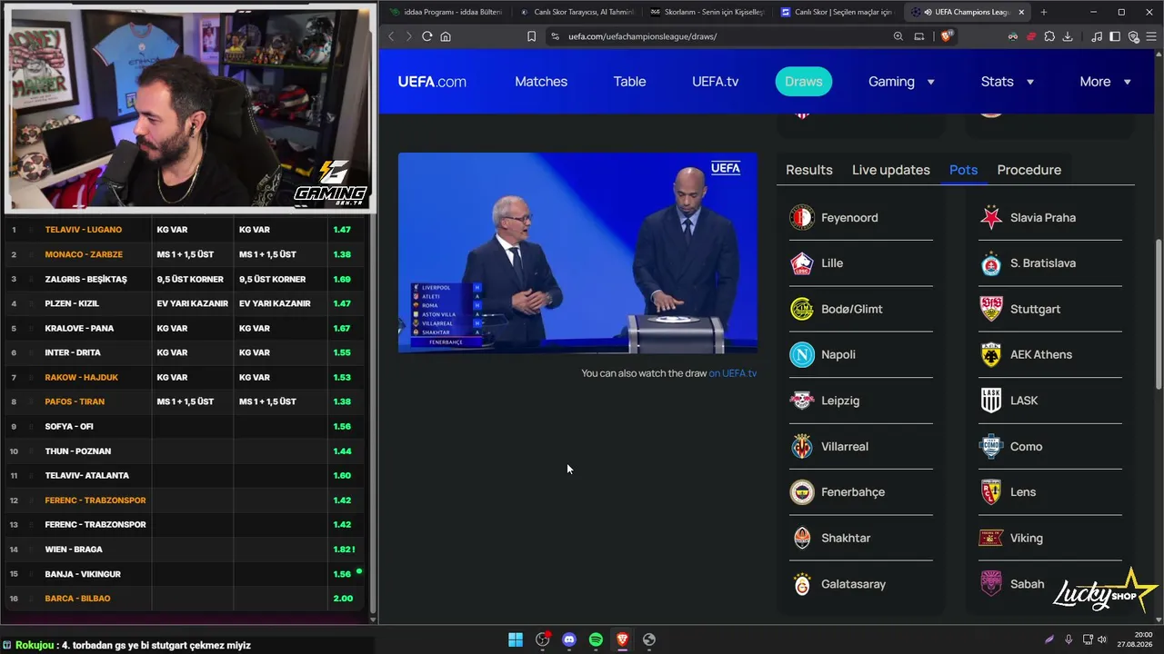The width and height of the screenshot is (1164, 654).
Task: Open Brave Shields lion icon
Action: tap(947, 36)
